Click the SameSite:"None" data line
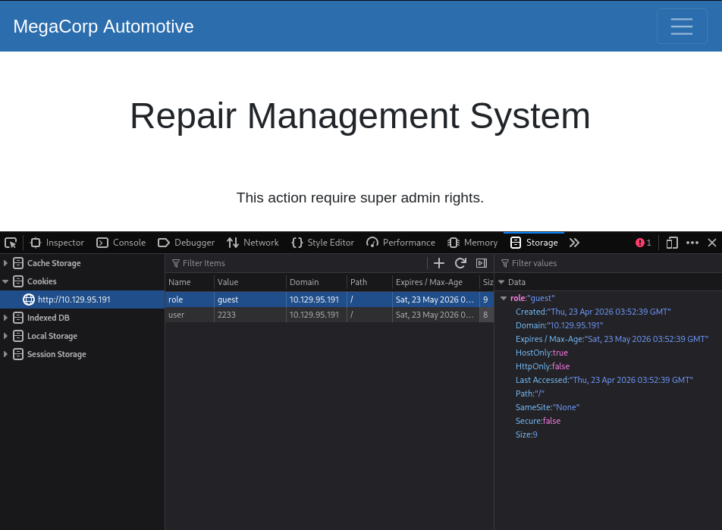 pos(548,407)
